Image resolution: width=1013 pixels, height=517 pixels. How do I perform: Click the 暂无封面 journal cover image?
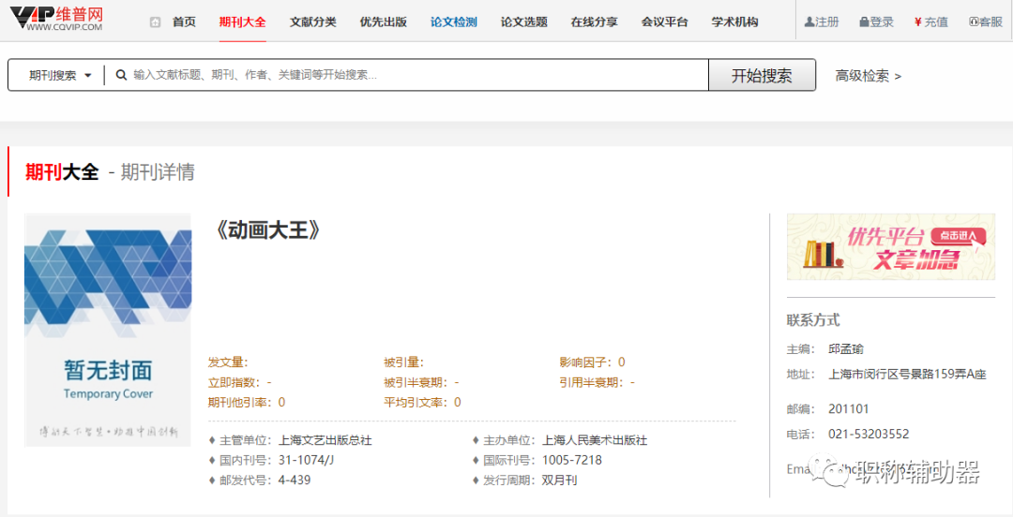click(108, 330)
